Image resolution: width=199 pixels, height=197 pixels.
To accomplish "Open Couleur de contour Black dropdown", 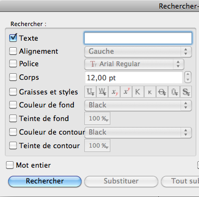I will [x=138, y=132].
